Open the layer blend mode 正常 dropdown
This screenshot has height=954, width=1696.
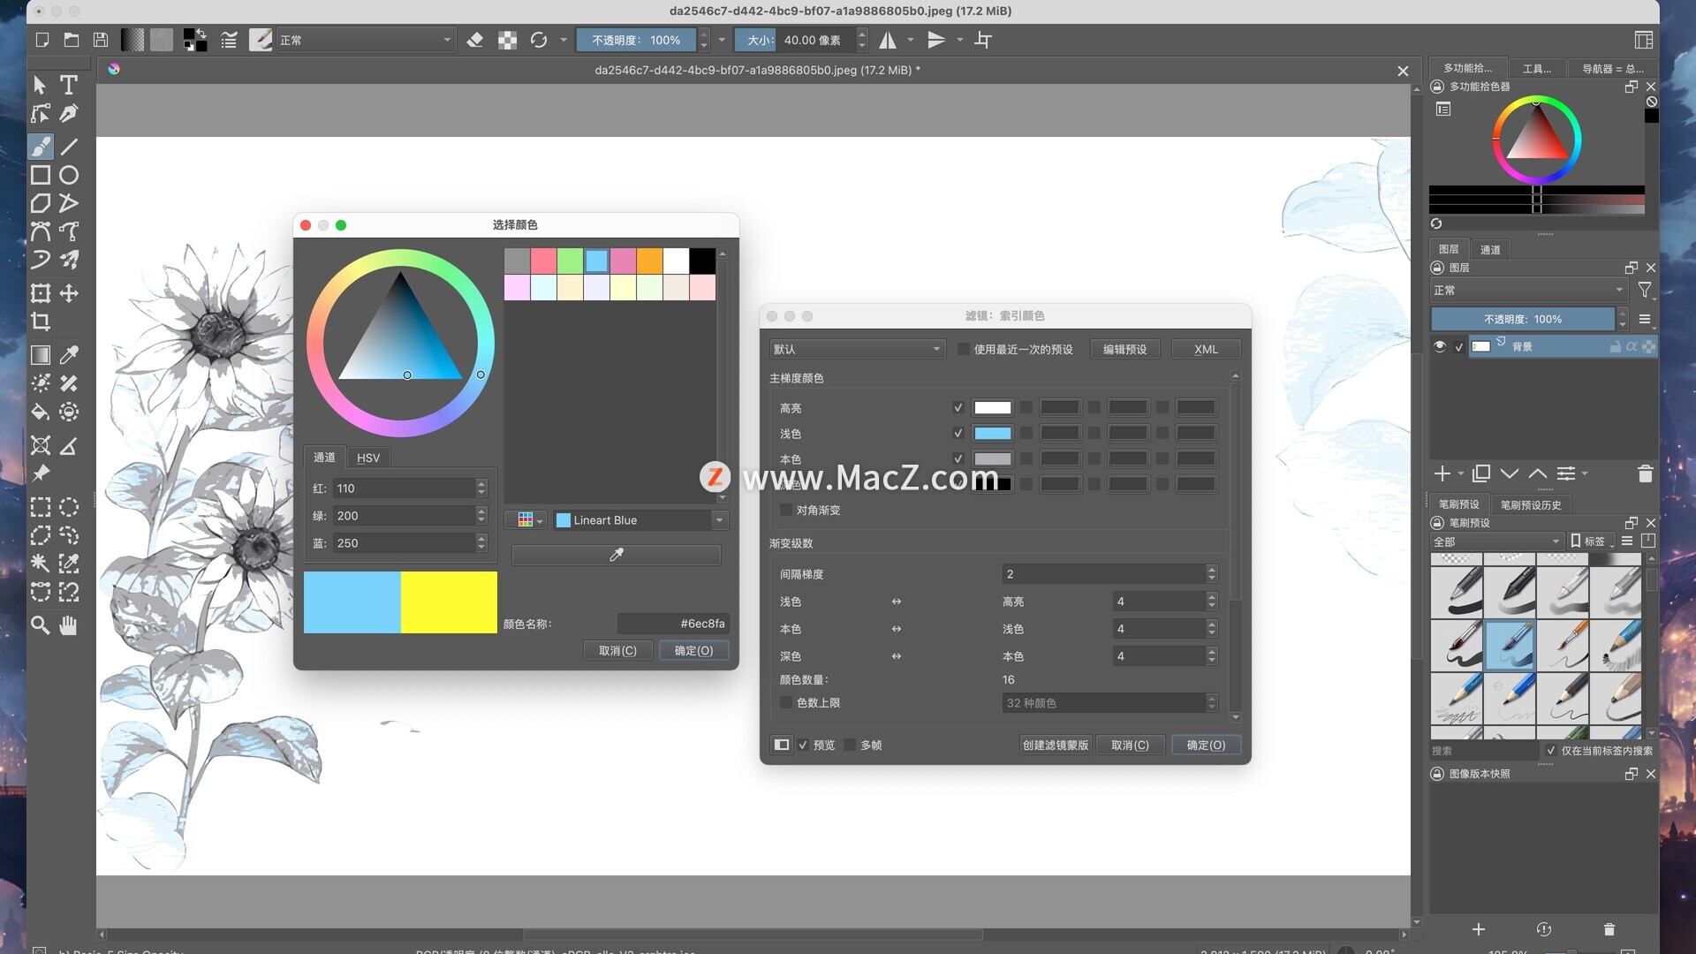1529,291
